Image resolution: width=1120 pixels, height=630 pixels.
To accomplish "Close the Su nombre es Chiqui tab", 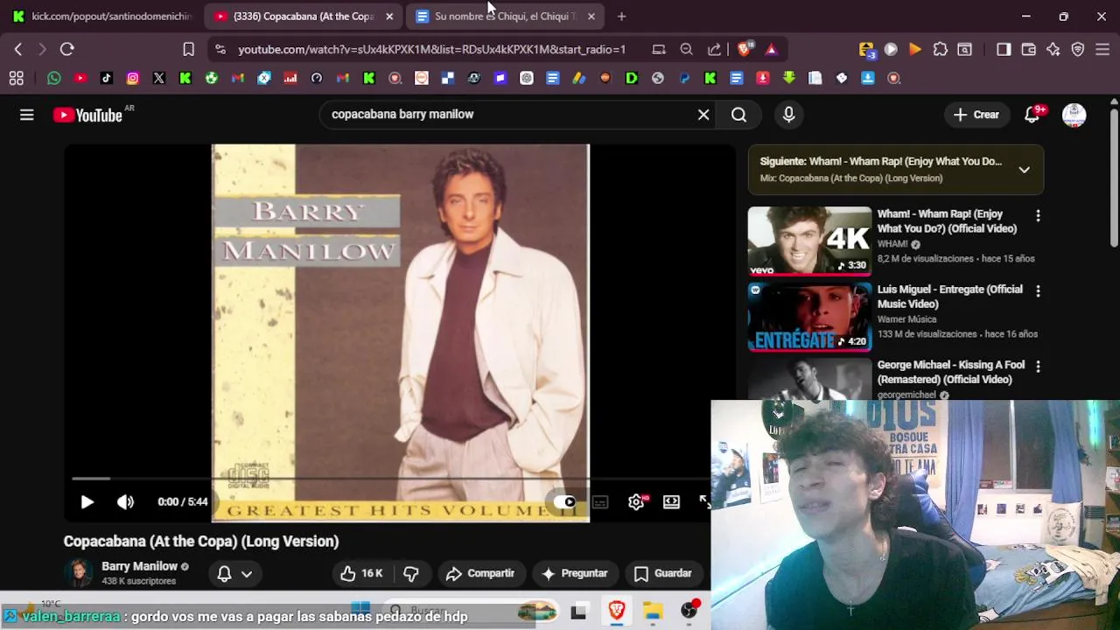I will (x=591, y=16).
